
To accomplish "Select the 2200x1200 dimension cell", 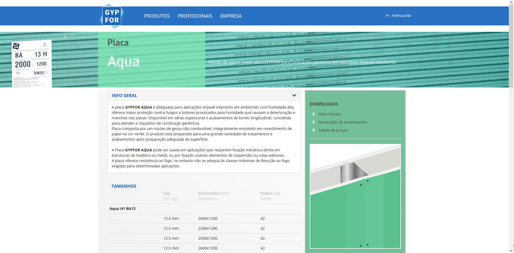I will pyautogui.click(x=208, y=228).
